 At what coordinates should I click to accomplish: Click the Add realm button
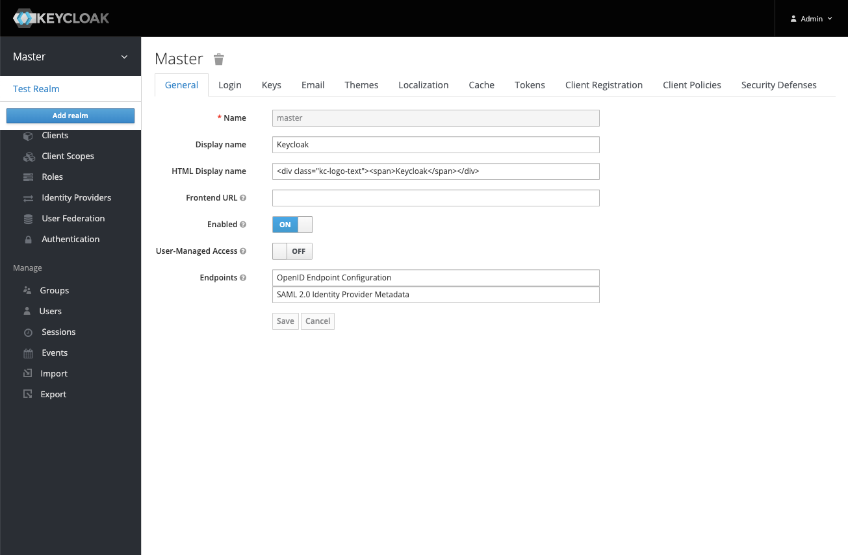coord(70,115)
